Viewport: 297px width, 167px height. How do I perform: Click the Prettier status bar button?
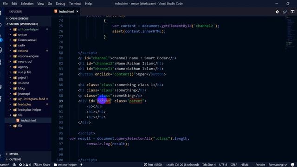click(260, 165)
